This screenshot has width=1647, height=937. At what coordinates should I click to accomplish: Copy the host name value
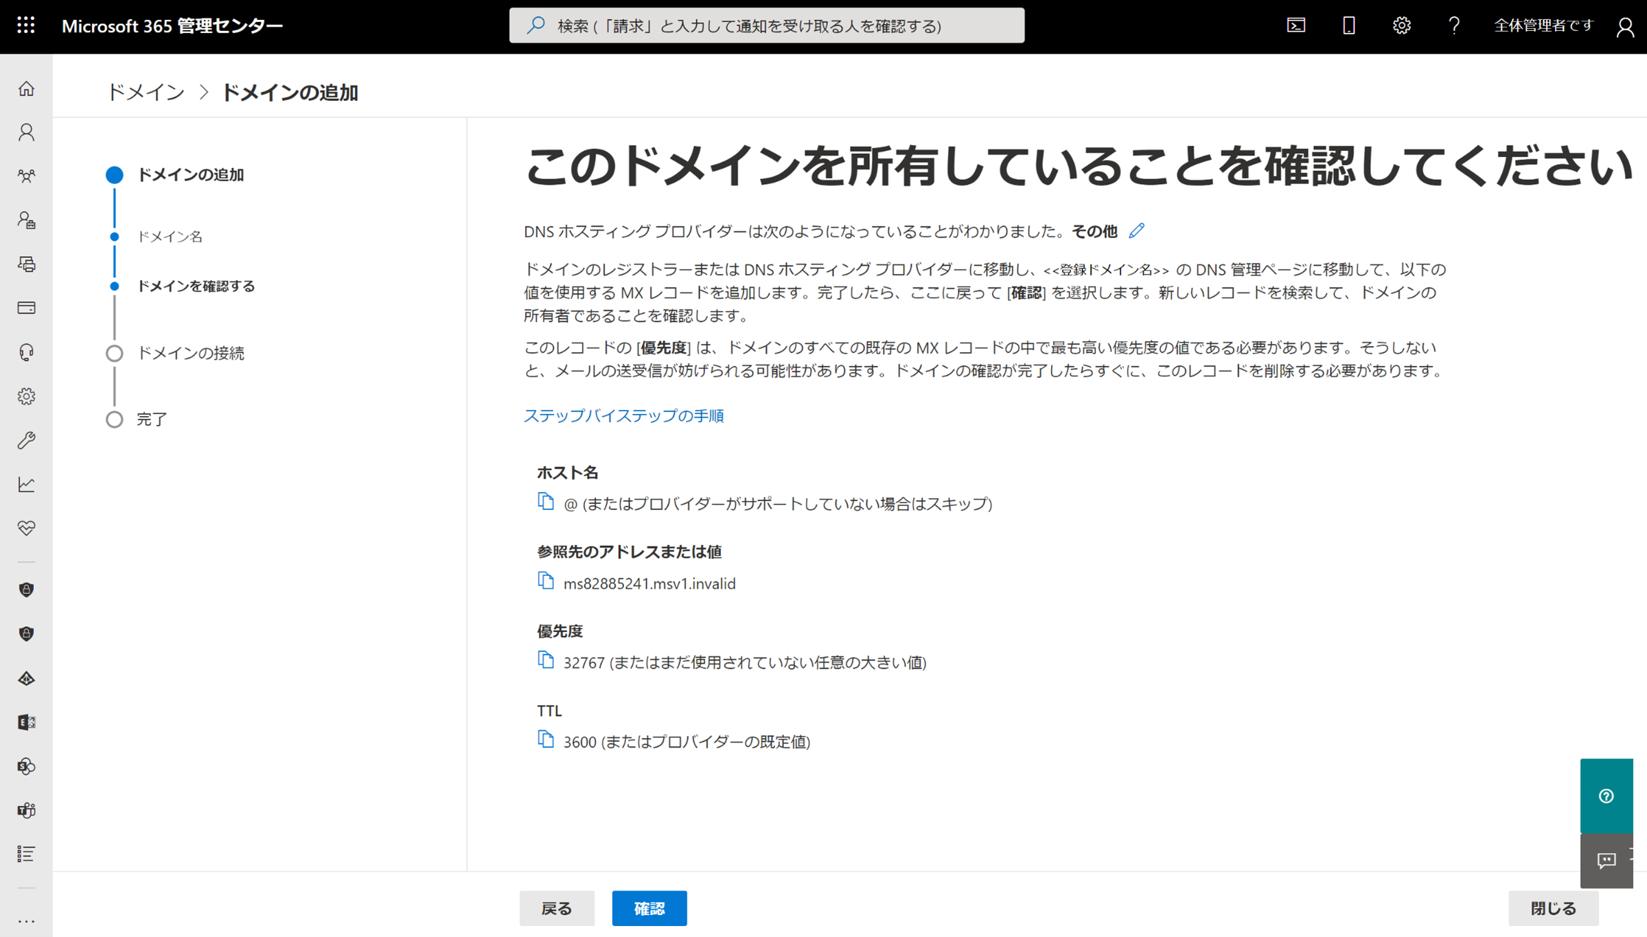click(x=546, y=502)
